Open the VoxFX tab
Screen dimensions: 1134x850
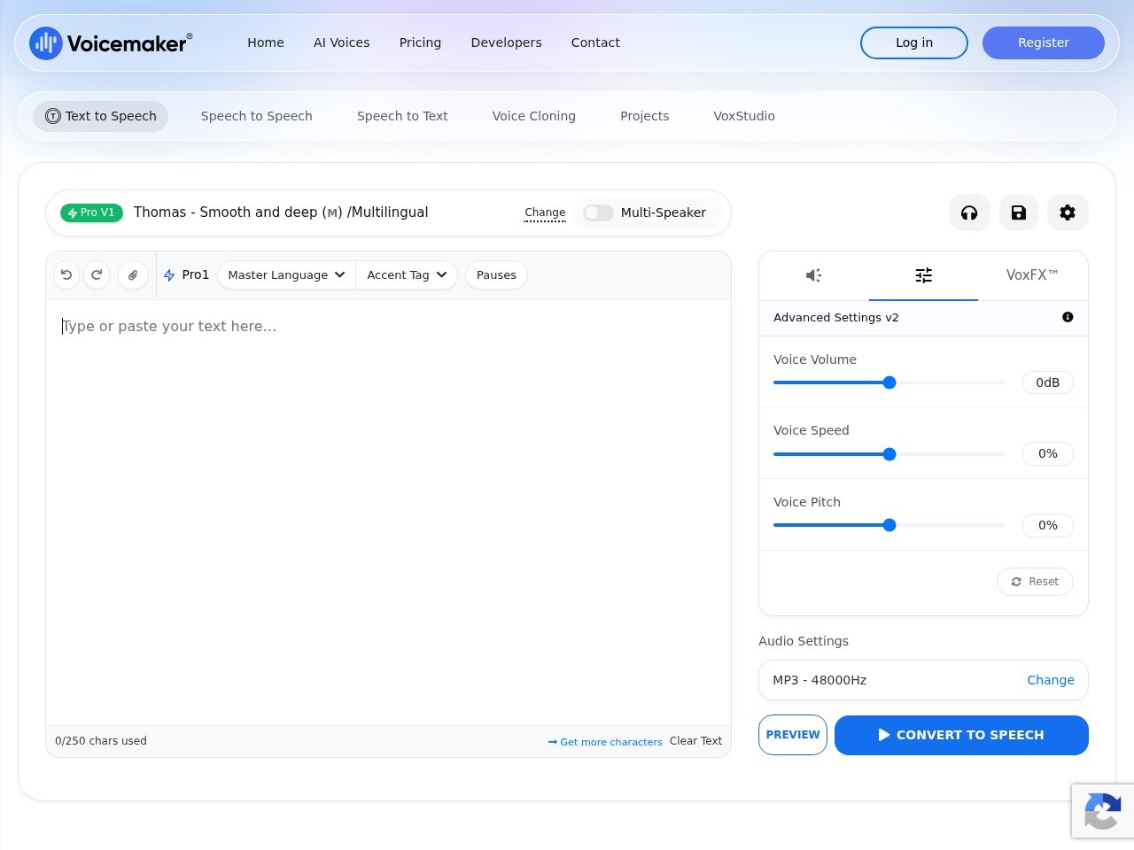1032,275
